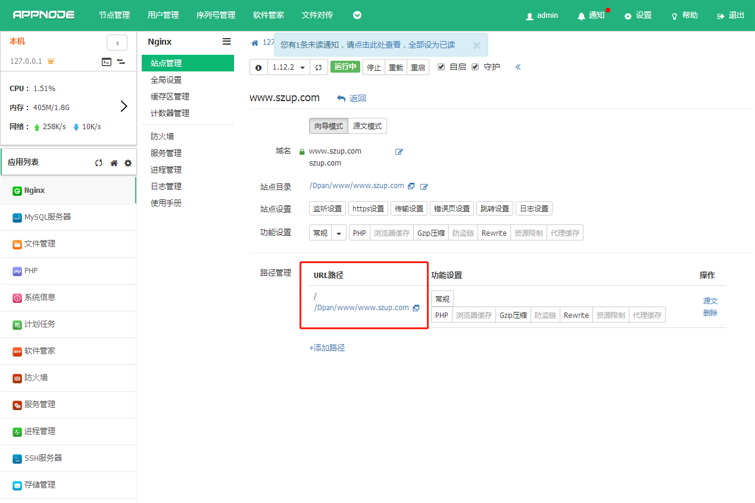Viewport: 755px width, 503px height.
Task: Open 全局设置 in the Nginx menu
Action: (x=166, y=80)
